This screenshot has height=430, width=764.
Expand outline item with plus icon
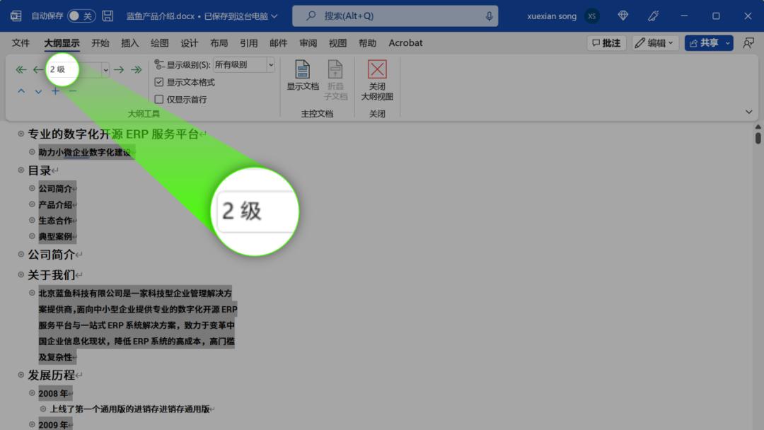coord(54,91)
